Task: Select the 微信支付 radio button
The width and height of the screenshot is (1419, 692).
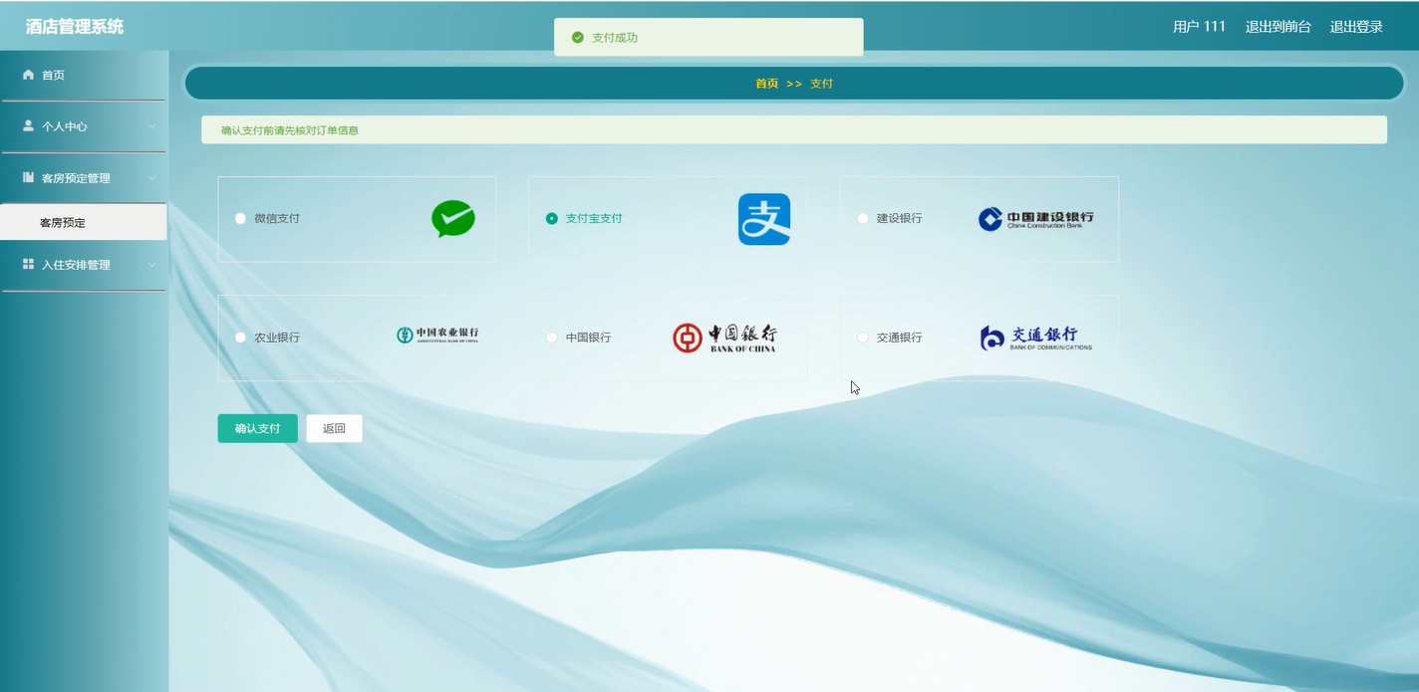Action: click(x=240, y=218)
